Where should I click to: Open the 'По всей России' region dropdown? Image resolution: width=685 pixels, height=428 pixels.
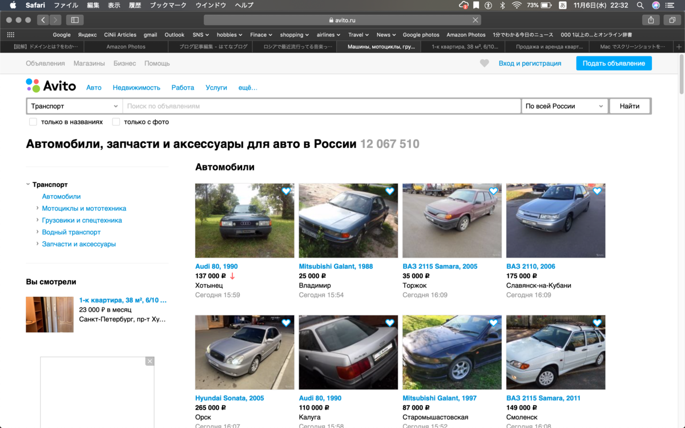[x=565, y=106]
